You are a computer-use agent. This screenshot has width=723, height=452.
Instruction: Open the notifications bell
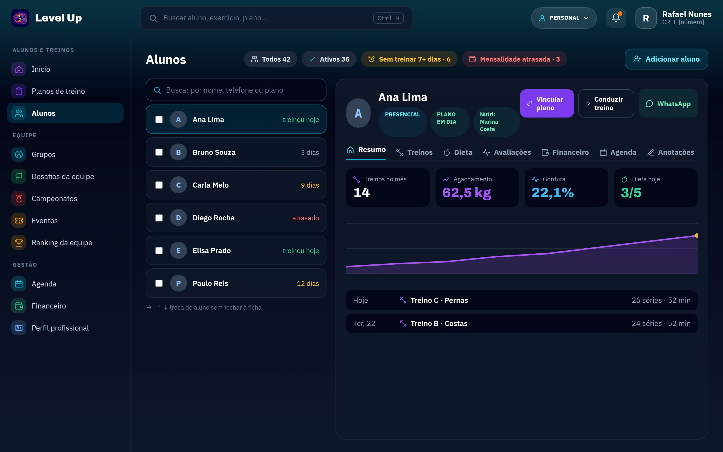tap(616, 18)
